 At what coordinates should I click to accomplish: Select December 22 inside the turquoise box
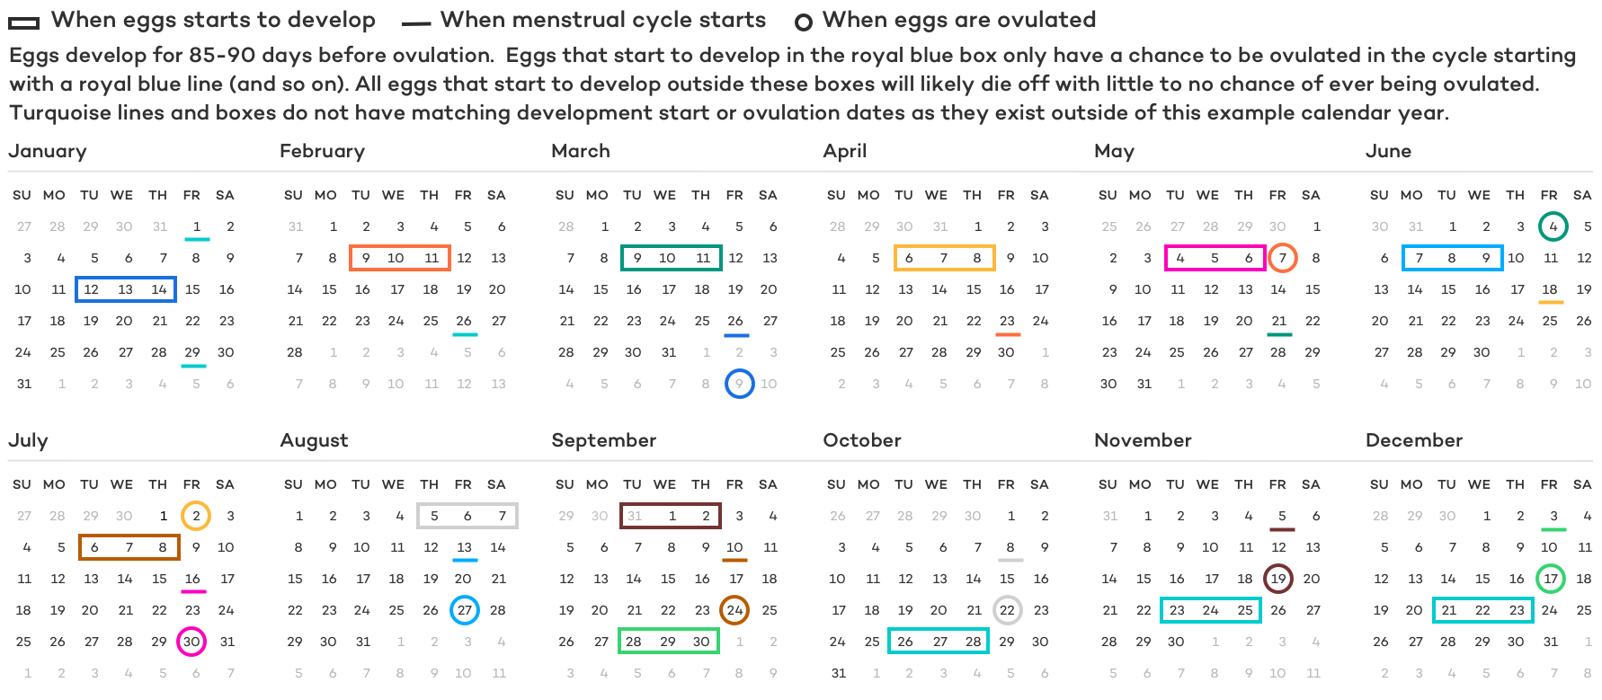click(x=1482, y=610)
